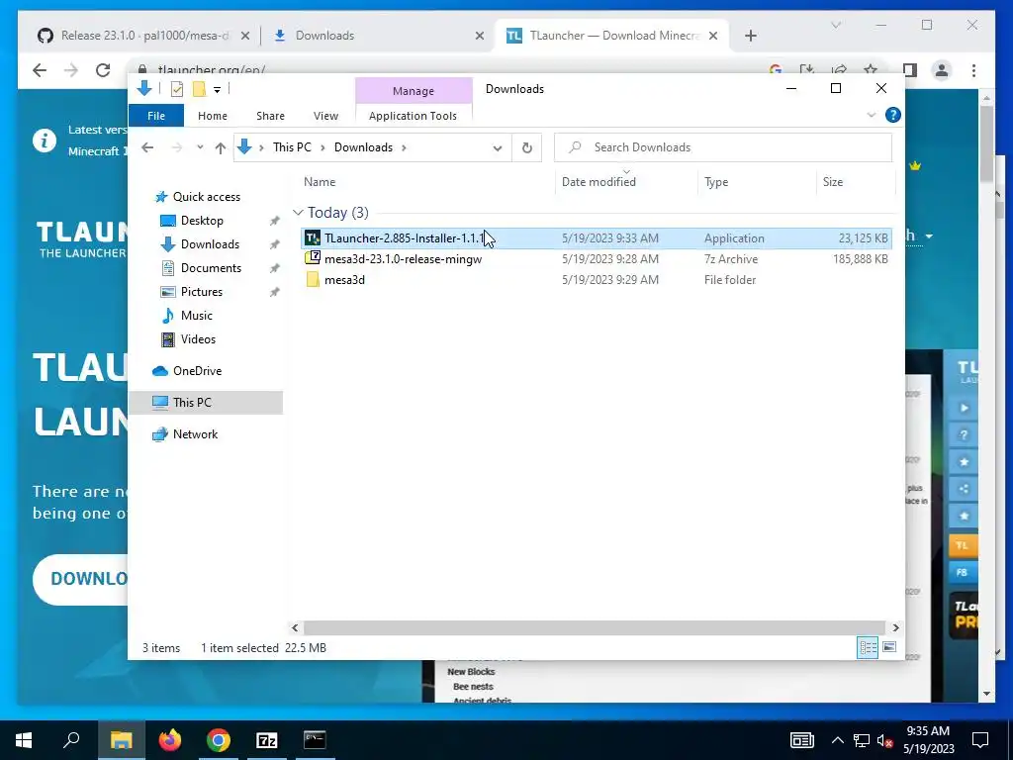Click the scroll right arrow of the file list
Image resolution: width=1013 pixels, height=760 pixels.
[895, 627]
